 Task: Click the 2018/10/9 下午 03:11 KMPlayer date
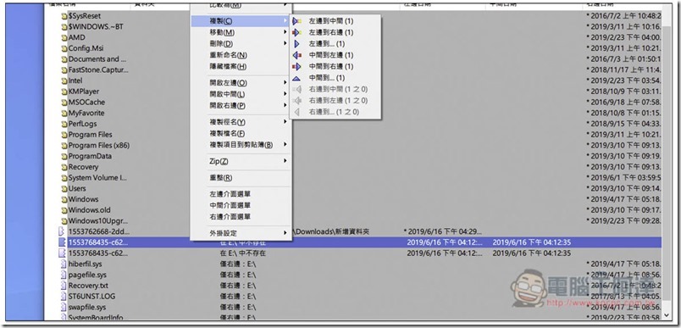pos(623,92)
